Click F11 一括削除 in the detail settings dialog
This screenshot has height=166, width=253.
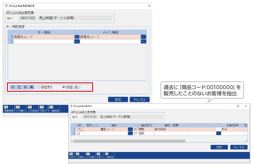53,109
